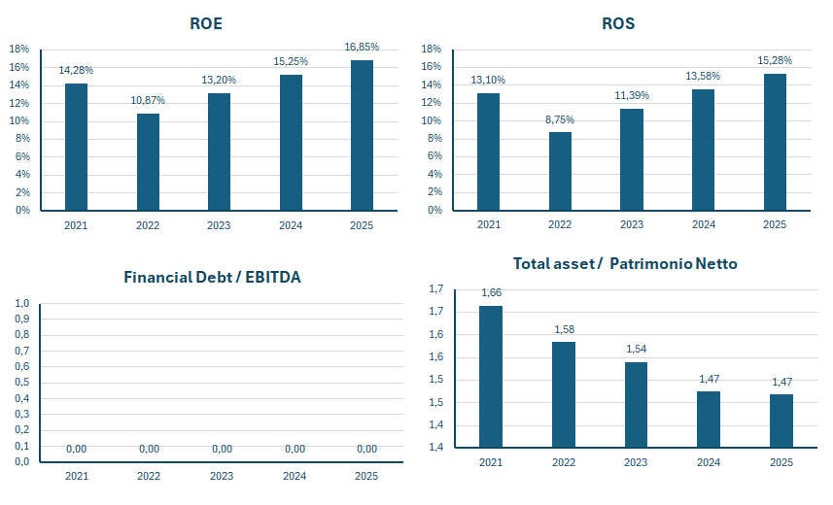Click the 2023 axis label in Total asset chart
This screenshot has width=833, height=505.
pos(636,462)
